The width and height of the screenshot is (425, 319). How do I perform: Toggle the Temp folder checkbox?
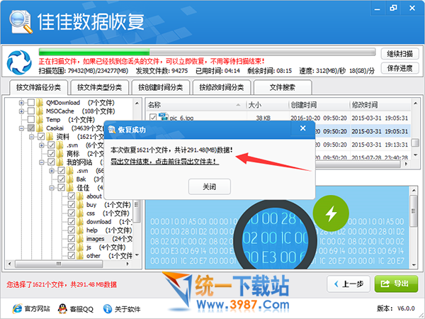31,120
